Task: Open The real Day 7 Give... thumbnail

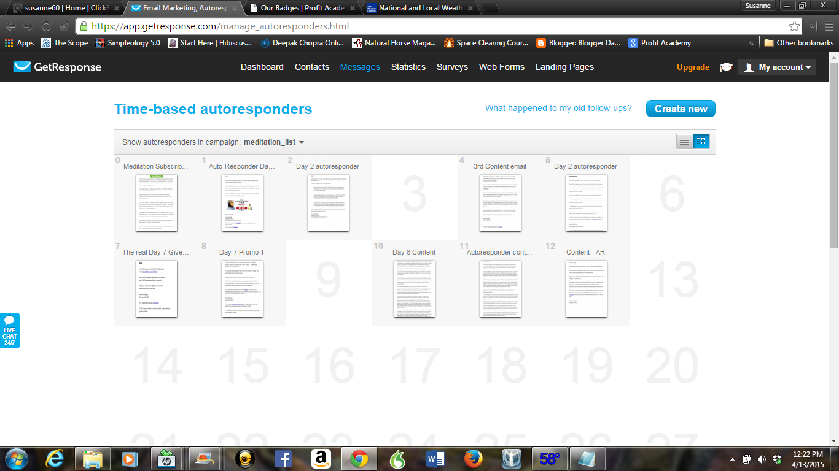Action: [156, 289]
